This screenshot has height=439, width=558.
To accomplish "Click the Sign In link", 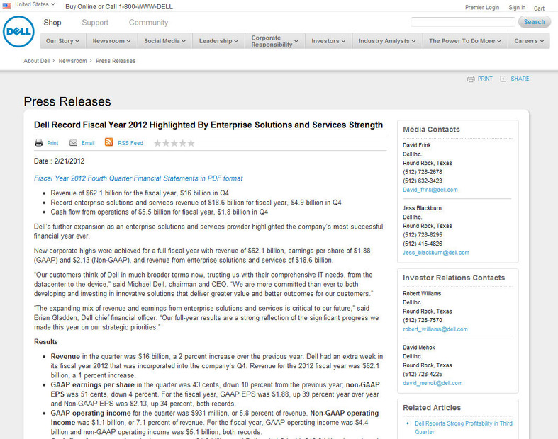I will pos(517,8).
